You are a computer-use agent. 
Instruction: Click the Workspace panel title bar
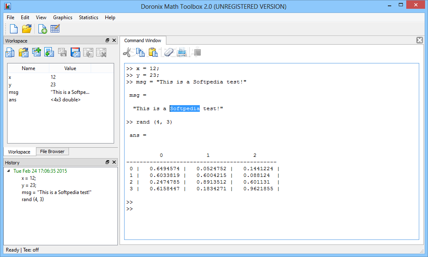(x=61, y=40)
